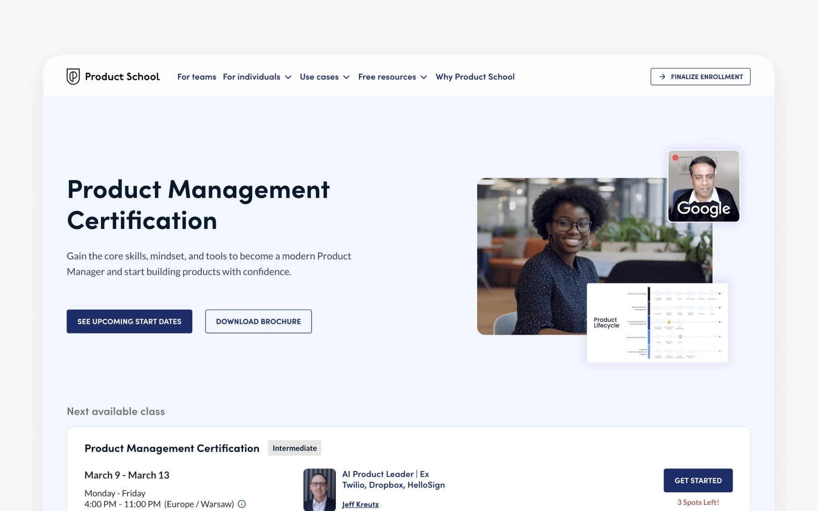
Task: Select the 3 Spots Left! text
Action: point(698,502)
